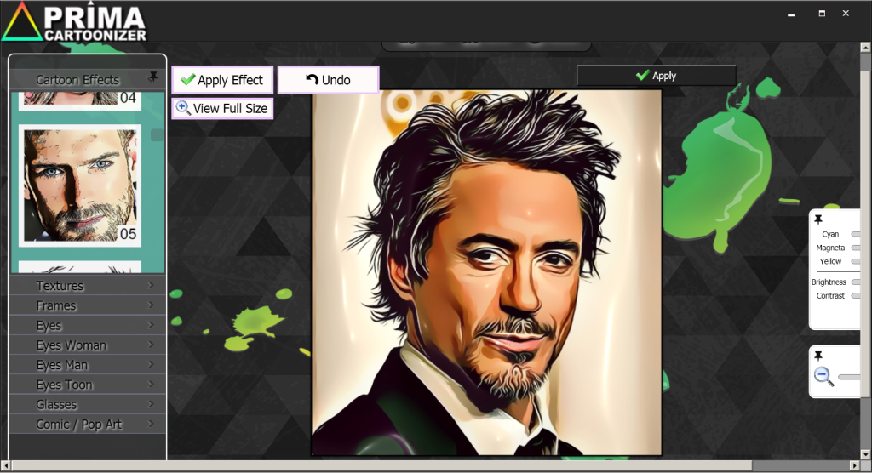Click the magnifier icon on View Full Size
Viewport: 872px width, 473px height.
(183, 108)
